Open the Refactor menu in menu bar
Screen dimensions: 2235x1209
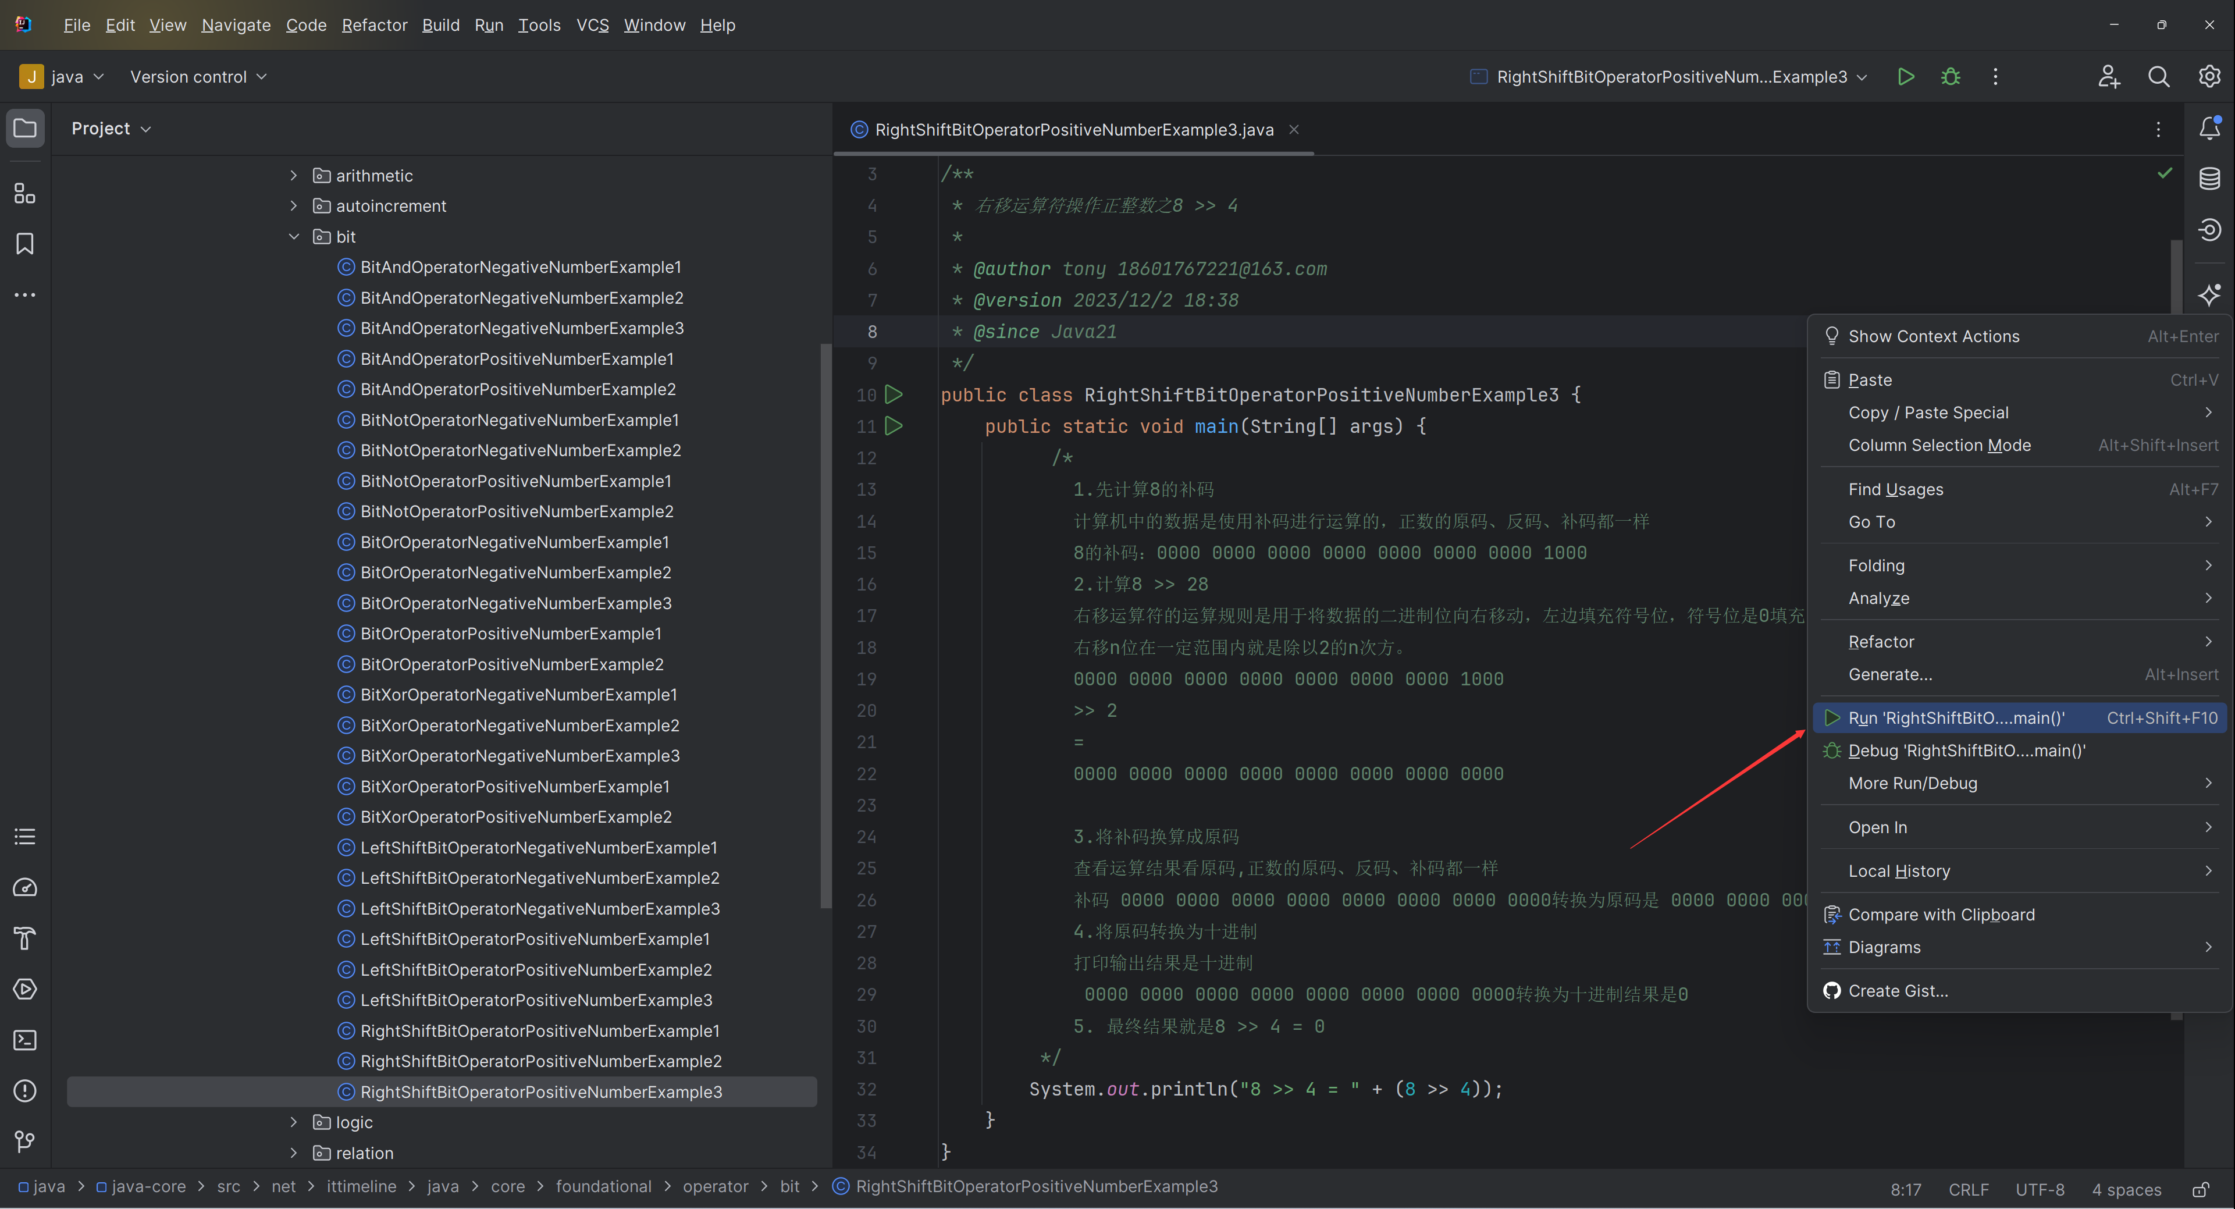pyautogui.click(x=374, y=25)
